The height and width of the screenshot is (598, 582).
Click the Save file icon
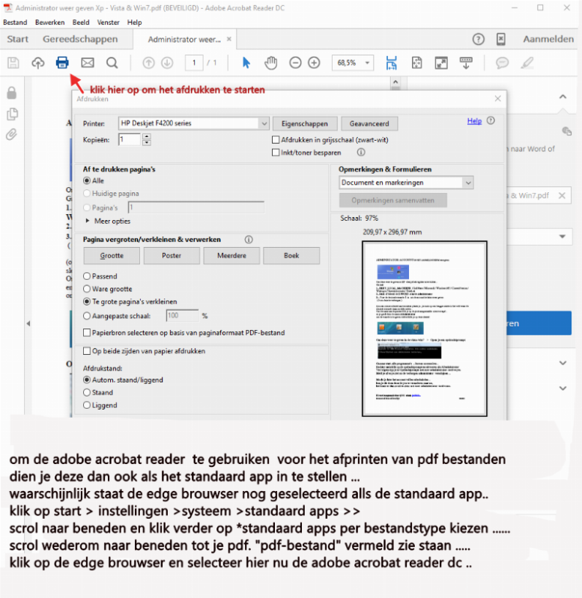pyautogui.click(x=13, y=63)
